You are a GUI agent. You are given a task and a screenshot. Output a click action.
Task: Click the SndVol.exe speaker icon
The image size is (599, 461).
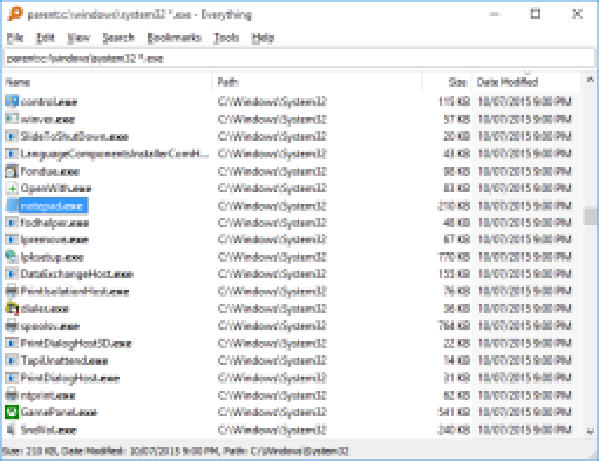click(x=12, y=430)
